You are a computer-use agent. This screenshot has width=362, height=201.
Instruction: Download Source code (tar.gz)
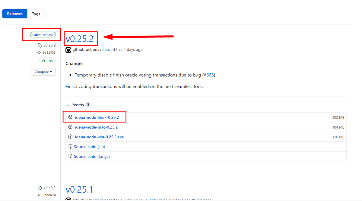(x=91, y=156)
